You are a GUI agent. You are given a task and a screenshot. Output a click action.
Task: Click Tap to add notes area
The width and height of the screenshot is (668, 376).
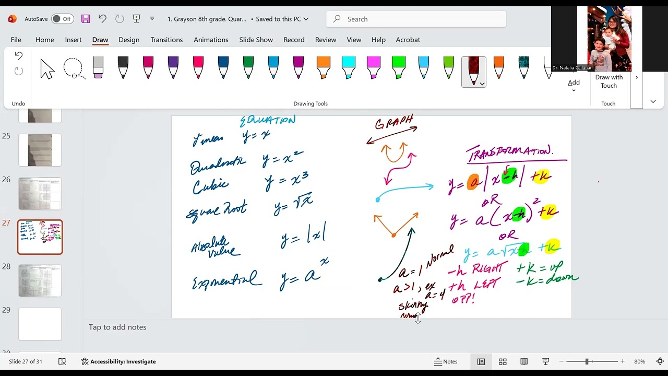[x=117, y=327]
